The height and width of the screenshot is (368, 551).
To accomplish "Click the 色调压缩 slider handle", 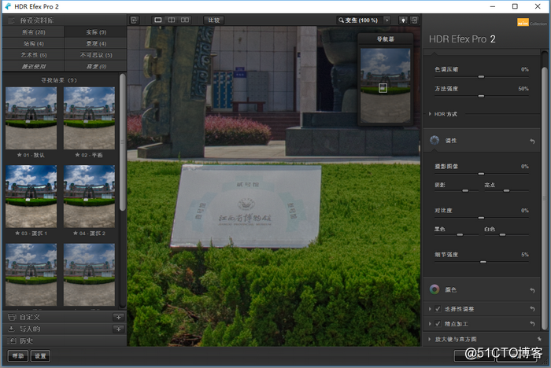I will pyautogui.click(x=481, y=76).
